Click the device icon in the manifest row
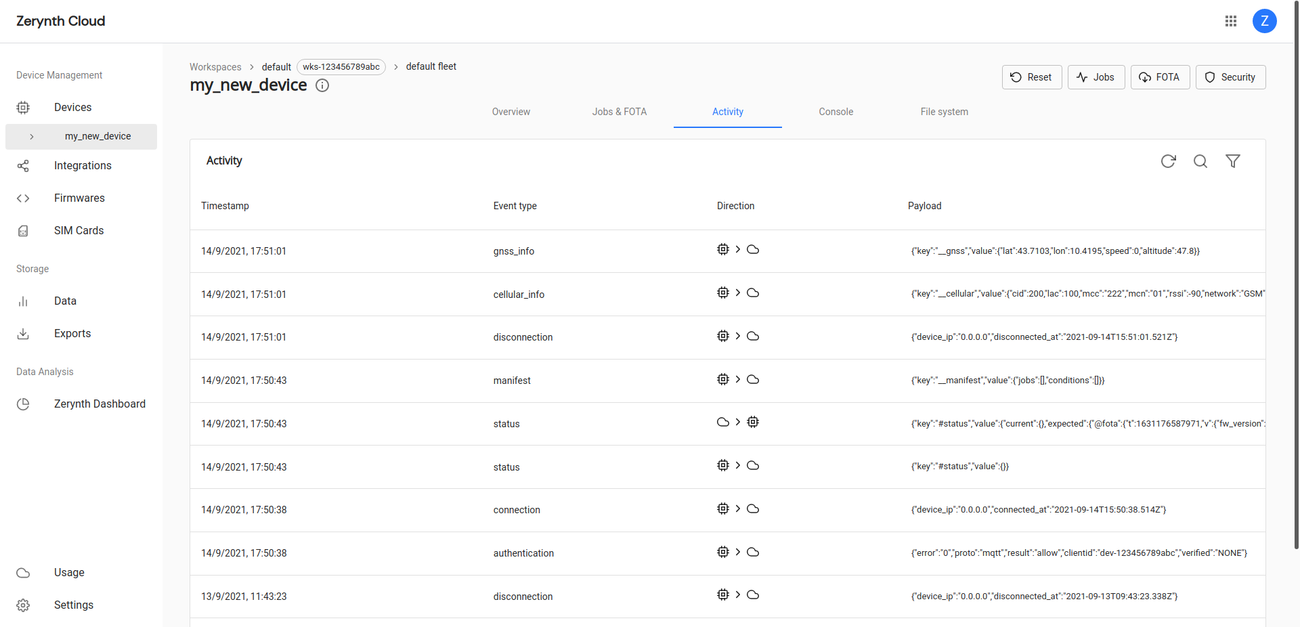The width and height of the screenshot is (1300, 627). click(x=723, y=379)
